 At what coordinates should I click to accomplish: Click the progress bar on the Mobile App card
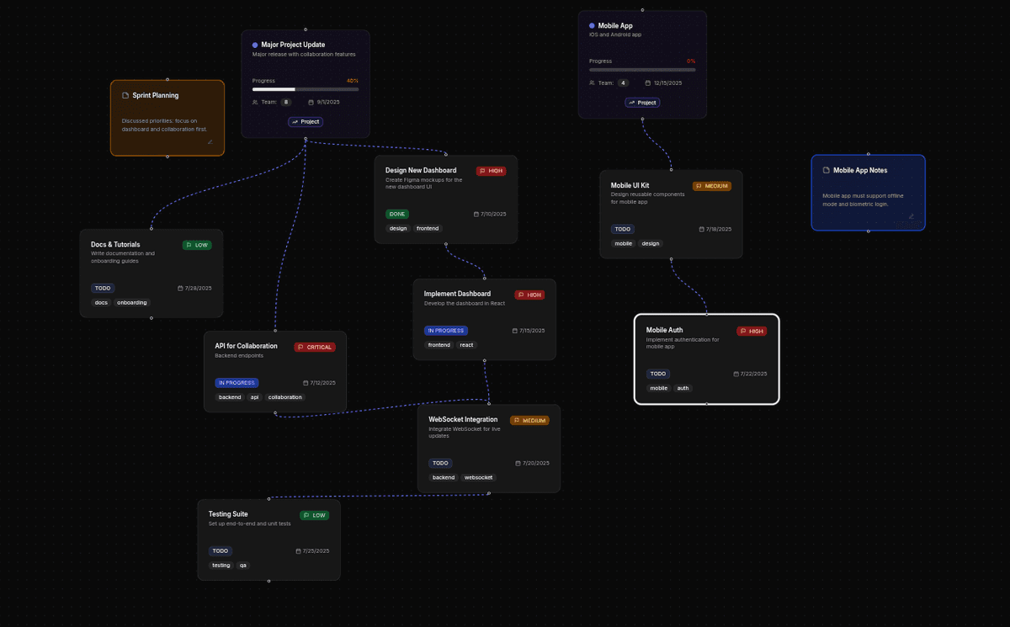[x=642, y=71]
